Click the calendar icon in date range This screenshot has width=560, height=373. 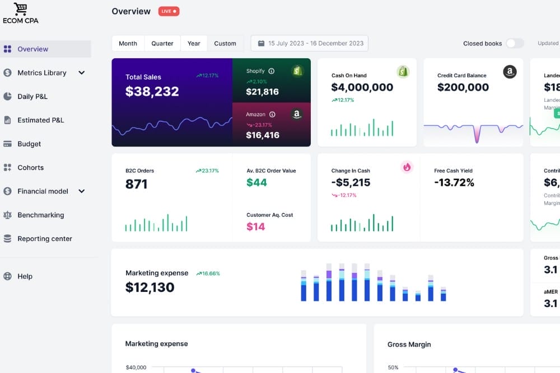coord(261,44)
